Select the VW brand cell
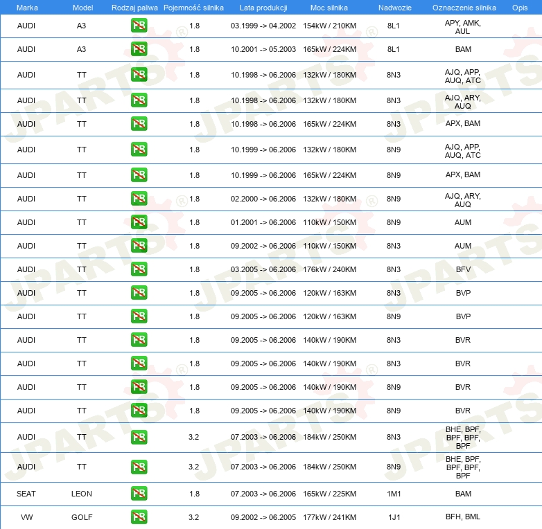Viewport: 542px width, 529px height. (x=26, y=517)
